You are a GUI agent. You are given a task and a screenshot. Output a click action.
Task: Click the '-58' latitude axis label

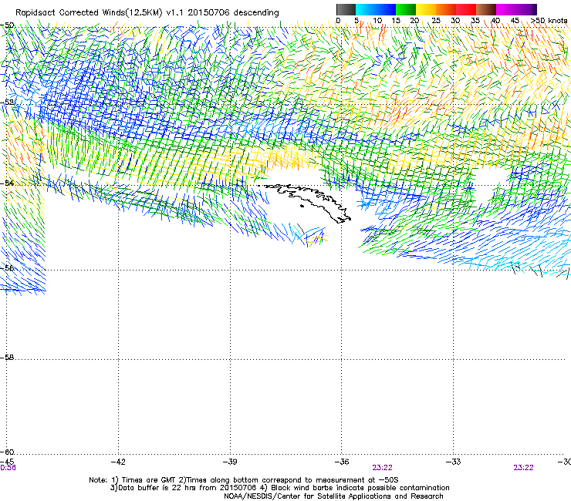pos(7,358)
